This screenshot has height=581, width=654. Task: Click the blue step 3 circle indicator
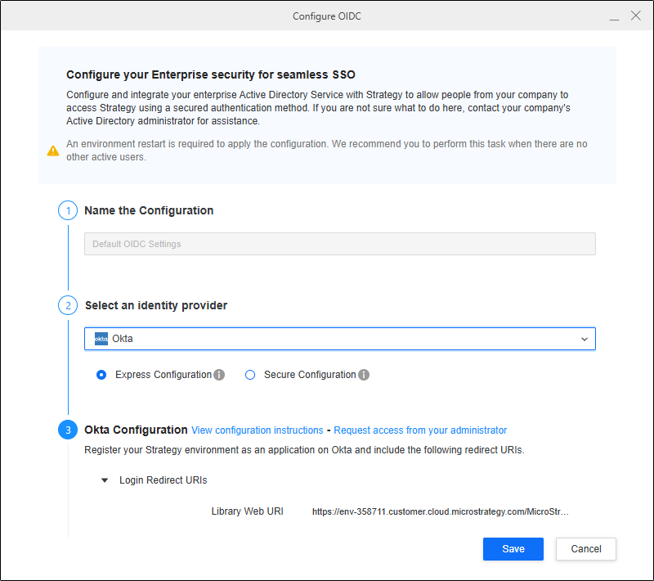coord(67,430)
